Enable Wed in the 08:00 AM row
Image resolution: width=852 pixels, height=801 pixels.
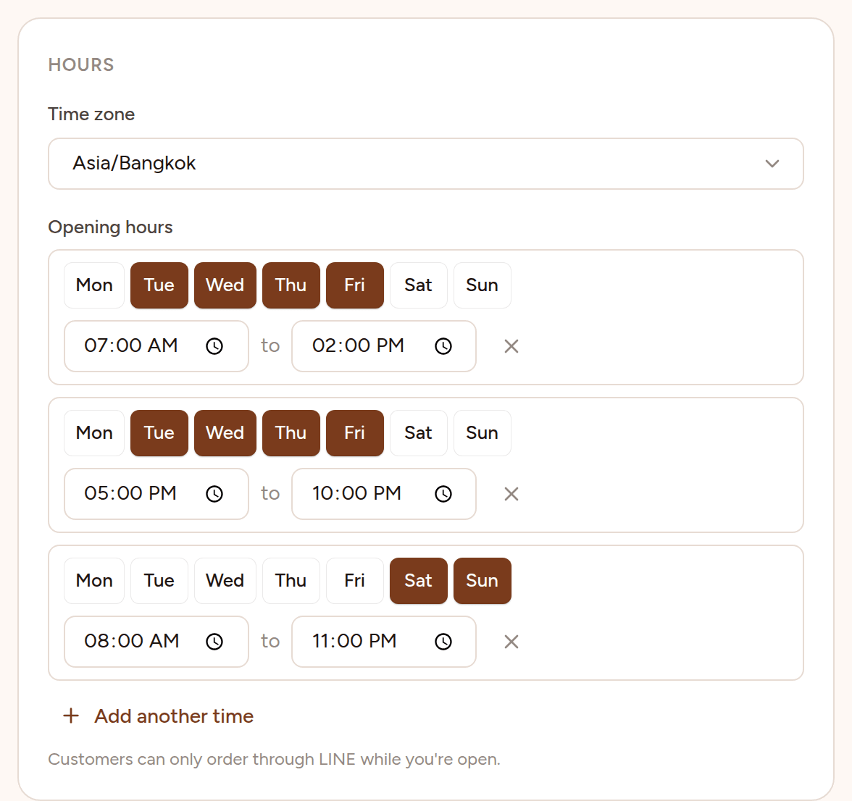click(225, 581)
